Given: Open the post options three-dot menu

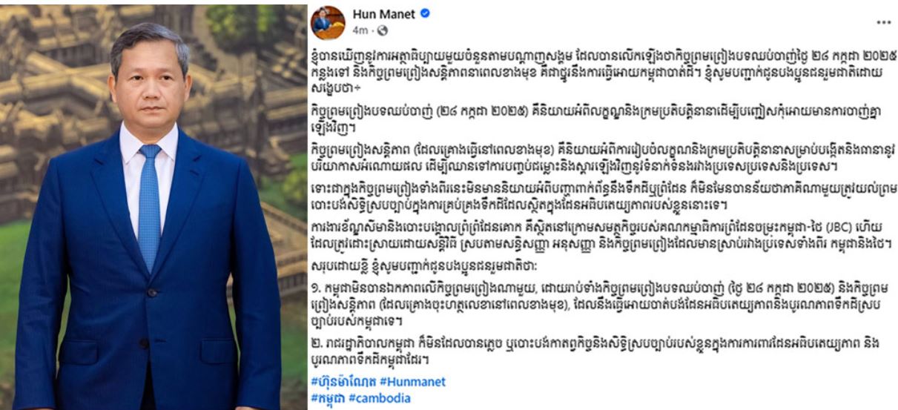Looking at the screenshot, I should pyautogui.click(x=882, y=23).
